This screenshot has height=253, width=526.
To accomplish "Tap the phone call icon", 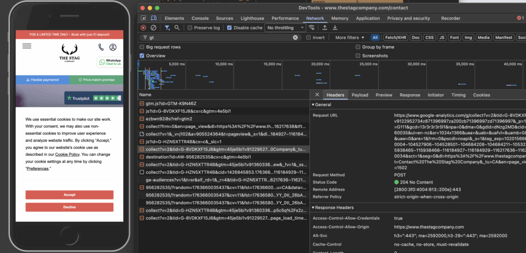I will point(101,47).
